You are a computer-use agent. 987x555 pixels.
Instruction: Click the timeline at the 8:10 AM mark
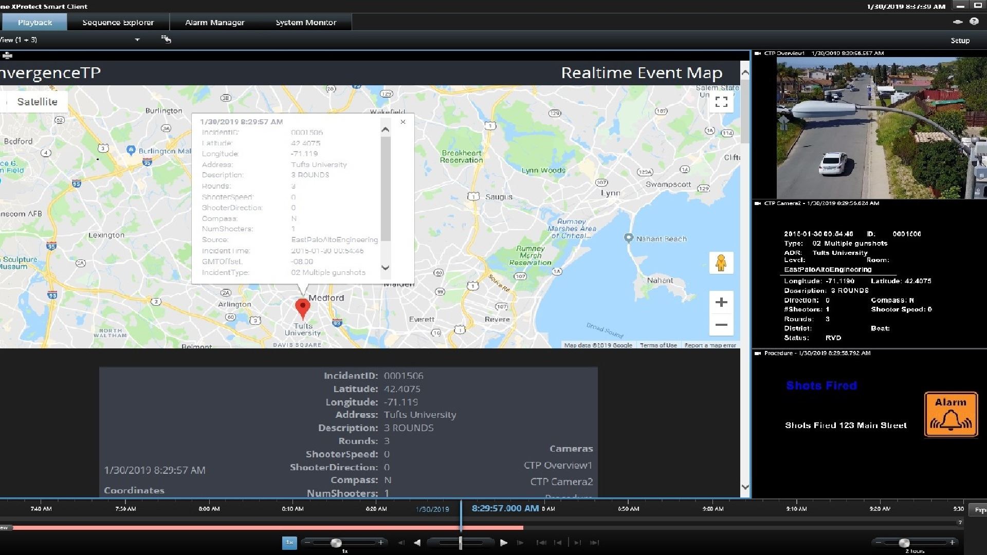(293, 509)
